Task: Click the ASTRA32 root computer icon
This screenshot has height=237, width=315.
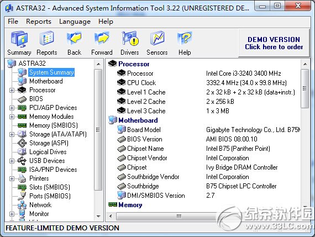Action: click(12, 64)
